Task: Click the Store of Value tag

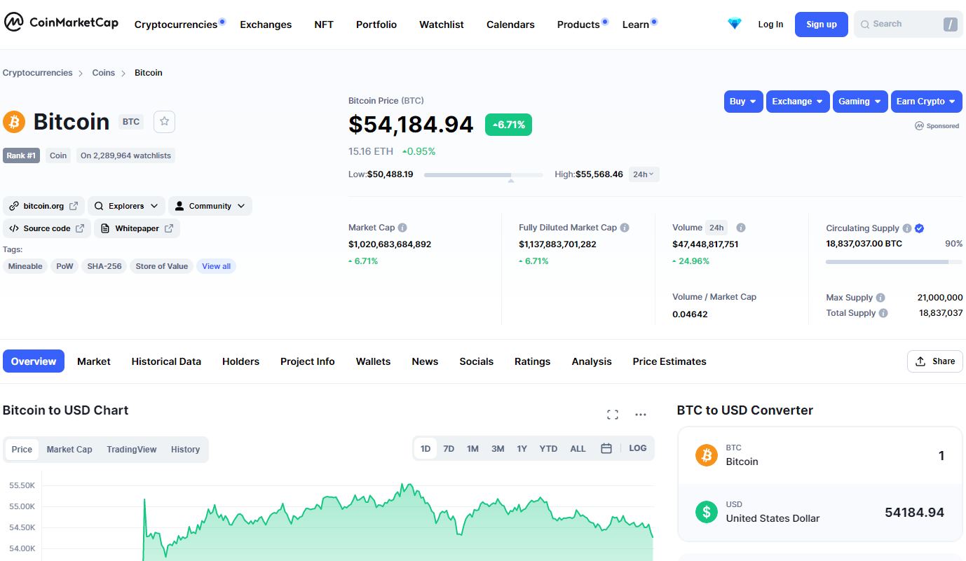Action: coord(161,266)
